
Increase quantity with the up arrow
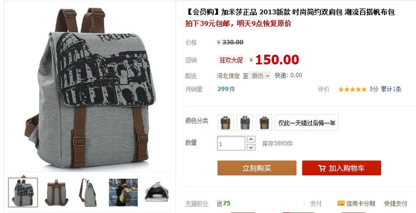[x=251, y=139]
